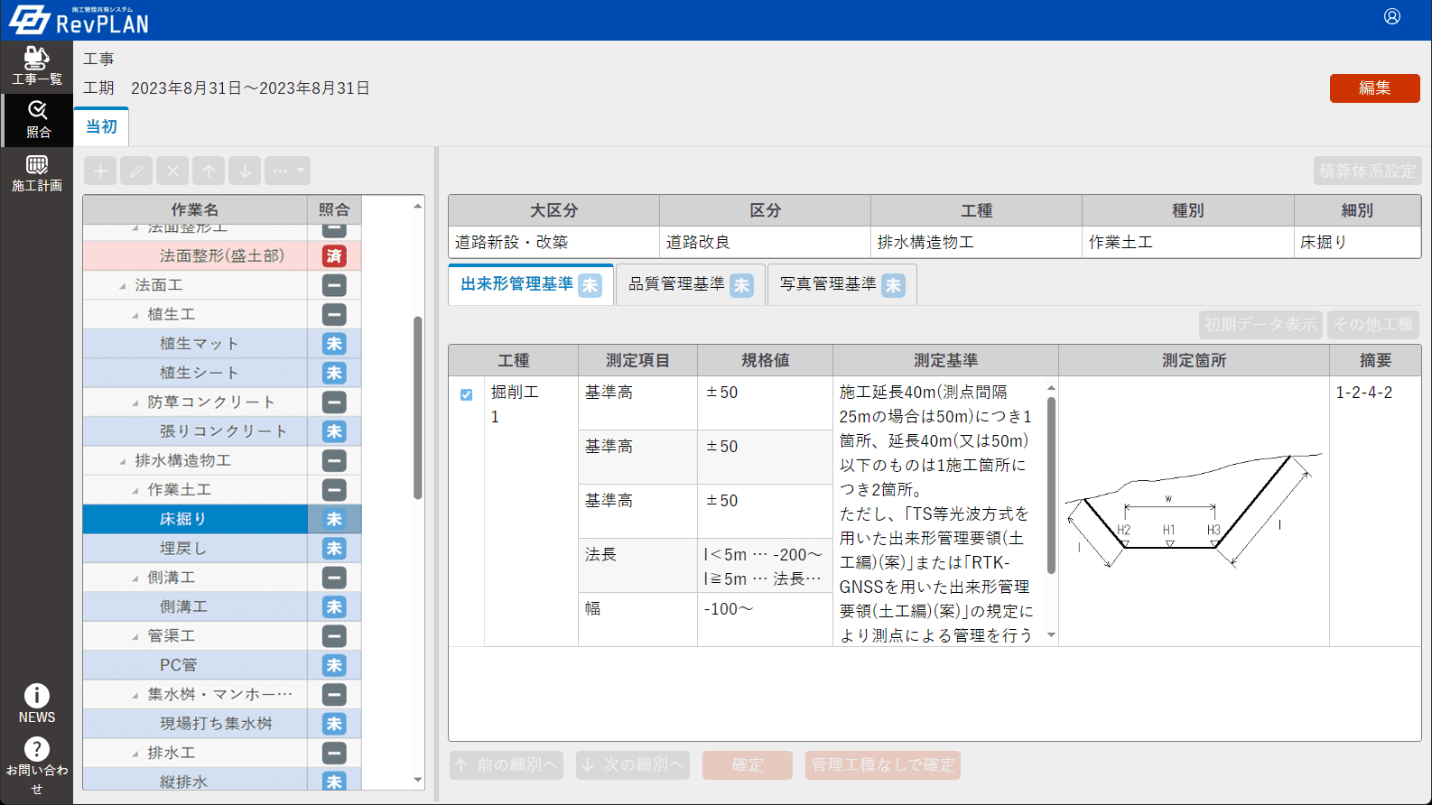Select the 現場打ち集水桝 tree row

click(222, 724)
